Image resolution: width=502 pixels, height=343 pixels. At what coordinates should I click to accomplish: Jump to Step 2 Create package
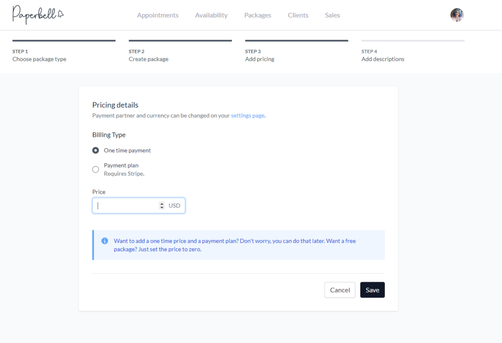point(180,51)
